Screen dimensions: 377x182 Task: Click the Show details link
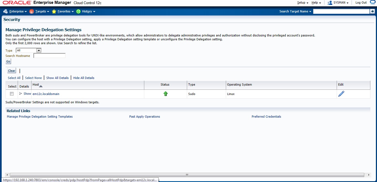[27, 94]
